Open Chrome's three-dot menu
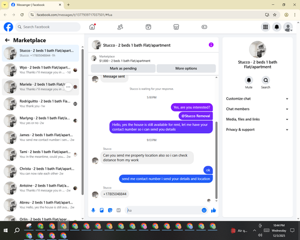Viewport: 300px width, 240px height. coord(295,15)
